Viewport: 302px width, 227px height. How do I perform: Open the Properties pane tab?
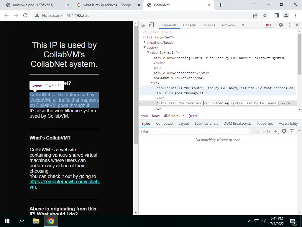(265, 124)
